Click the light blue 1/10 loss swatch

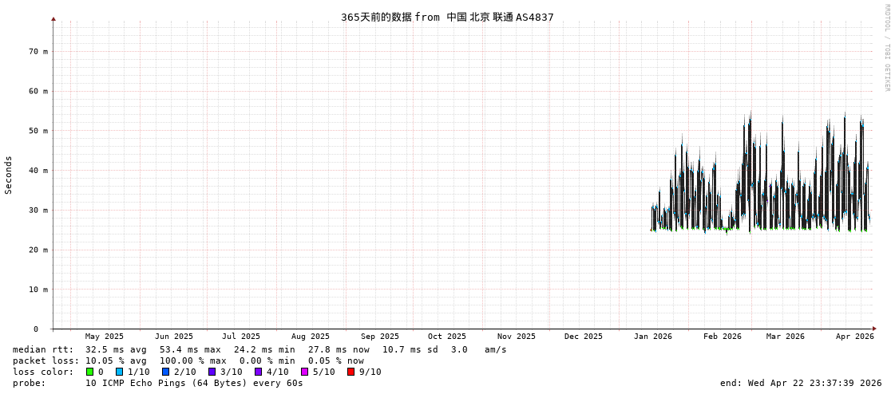pos(119,372)
